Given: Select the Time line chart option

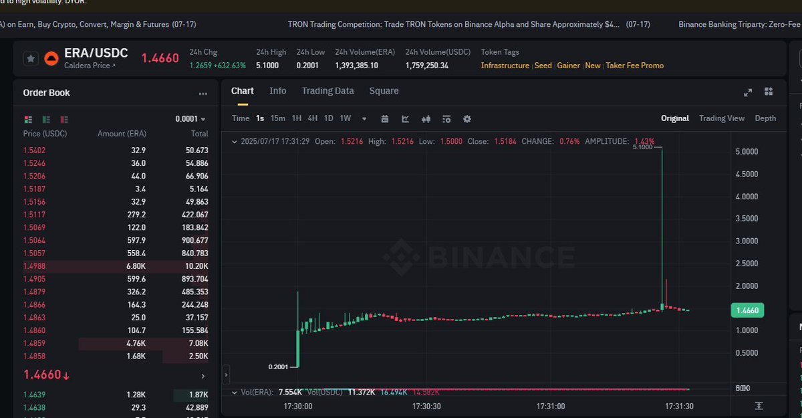Looking at the screenshot, I should [x=241, y=118].
